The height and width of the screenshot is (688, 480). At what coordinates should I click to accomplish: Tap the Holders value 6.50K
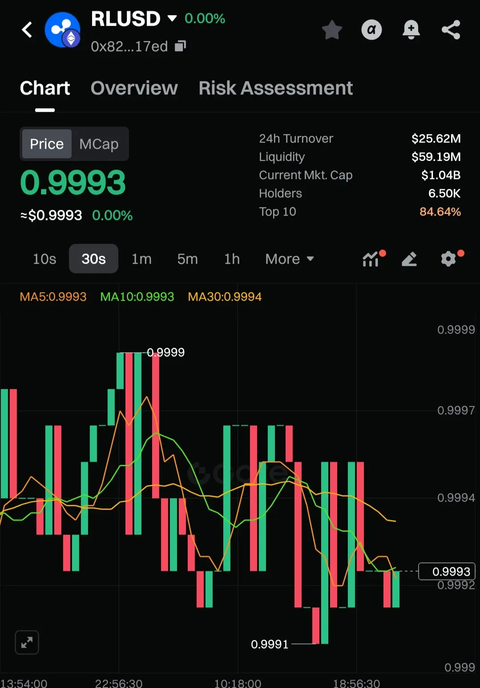tap(444, 193)
